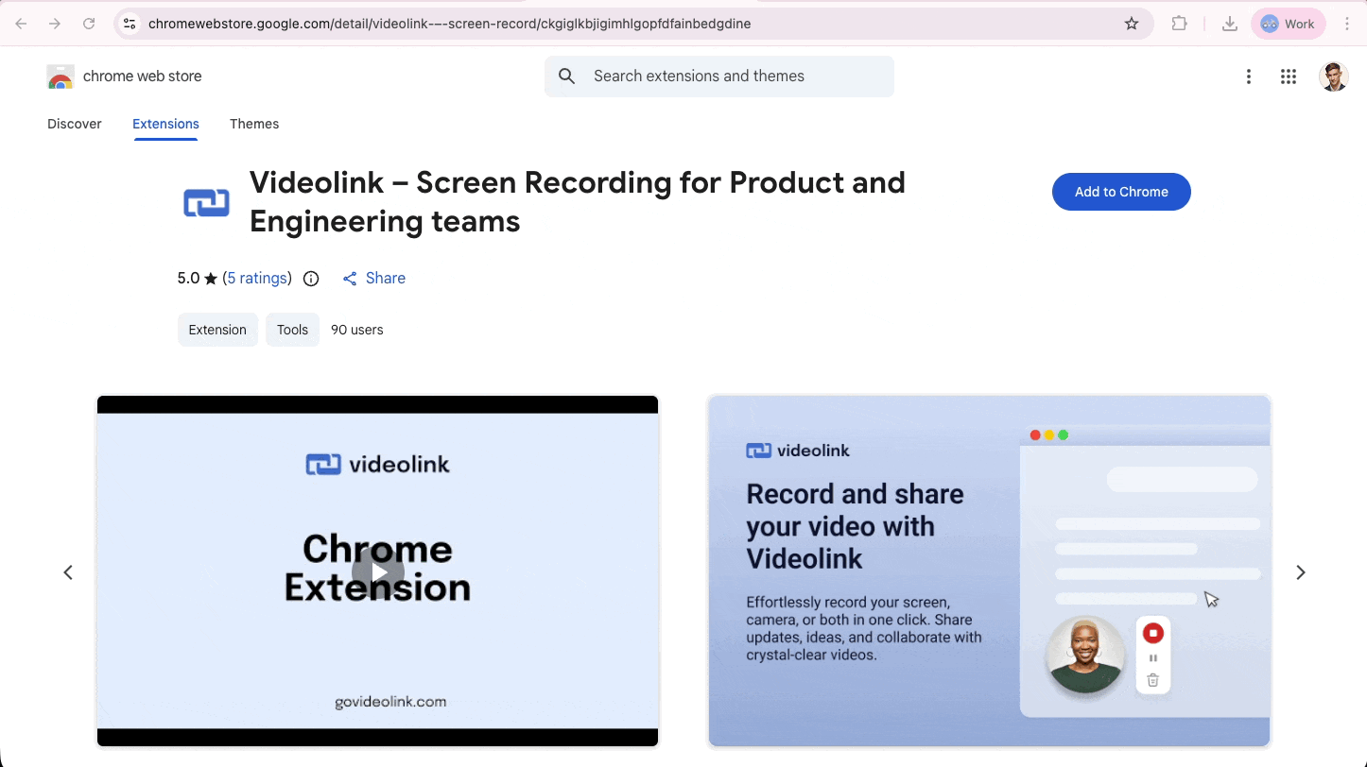Click the ratings info icon

tap(311, 279)
